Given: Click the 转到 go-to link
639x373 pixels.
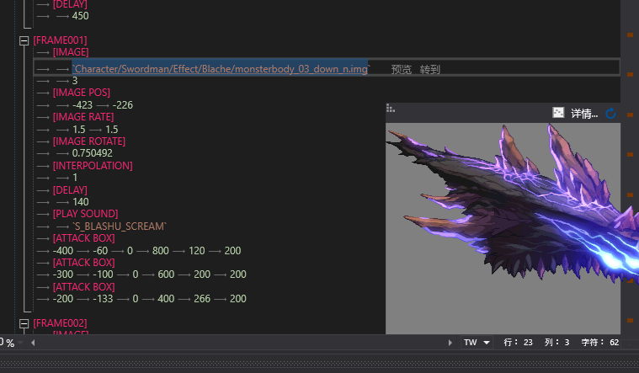Looking at the screenshot, I should point(430,69).
